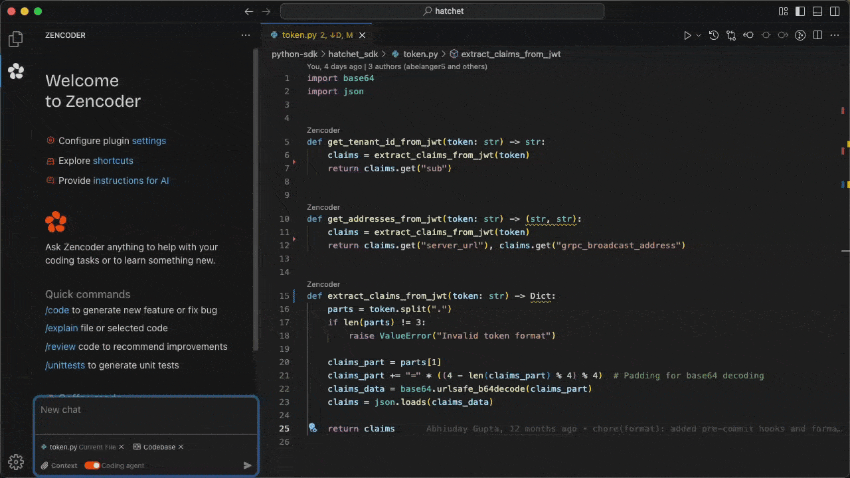Open the git graph circle icon
The height and width of the screenshot is (478, 850).
[x=800, y=35]
